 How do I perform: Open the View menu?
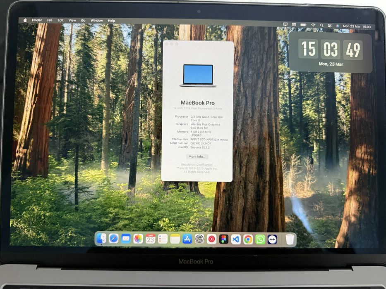click(72, 20)
